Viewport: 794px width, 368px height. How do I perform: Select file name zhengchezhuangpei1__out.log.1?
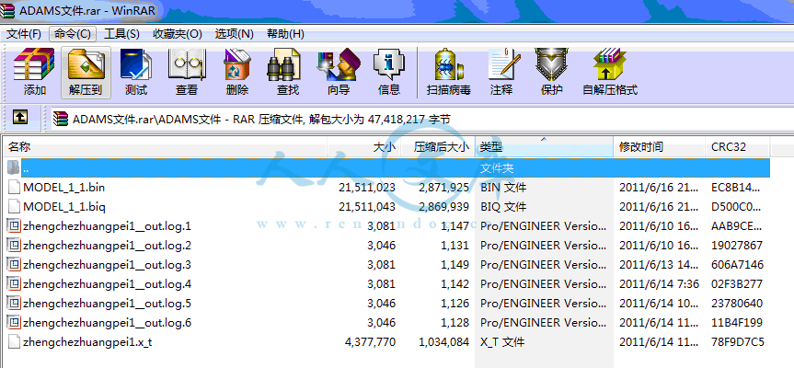pyautogui.click(x=107, y=225)
